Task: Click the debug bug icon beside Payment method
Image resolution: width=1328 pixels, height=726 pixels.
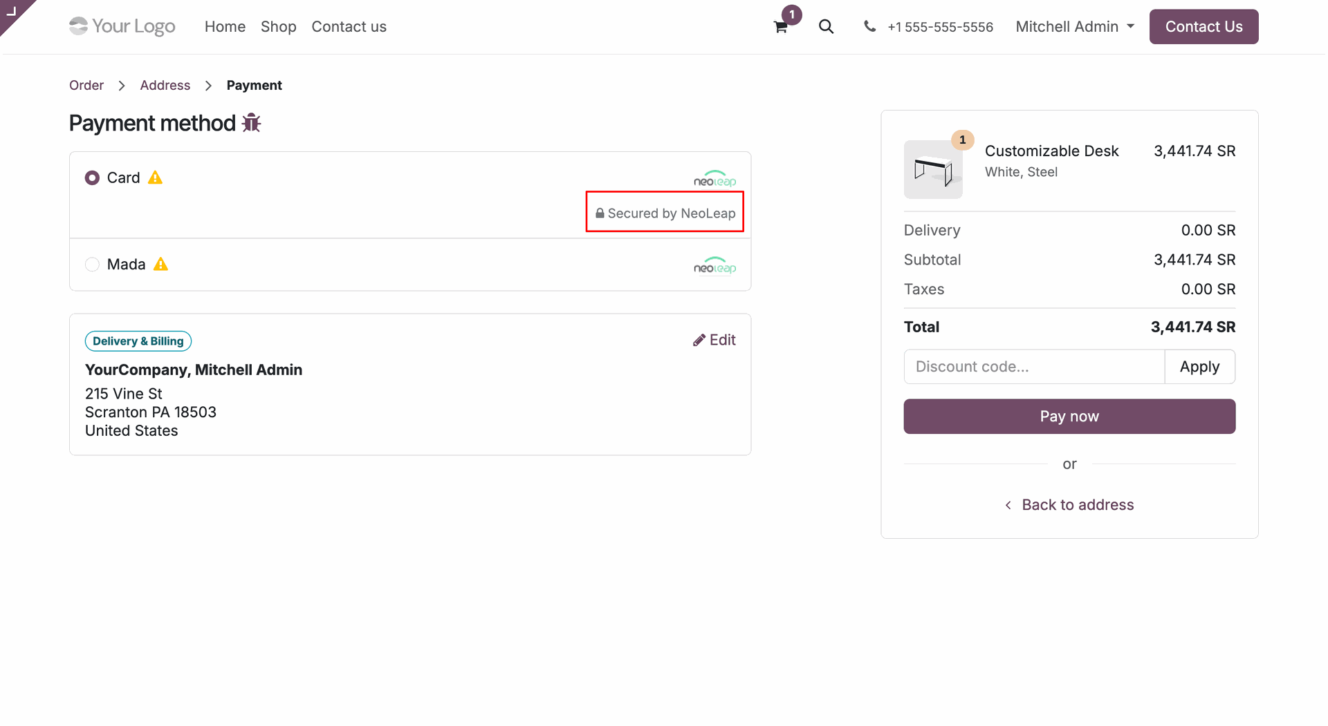Action: 251,123
